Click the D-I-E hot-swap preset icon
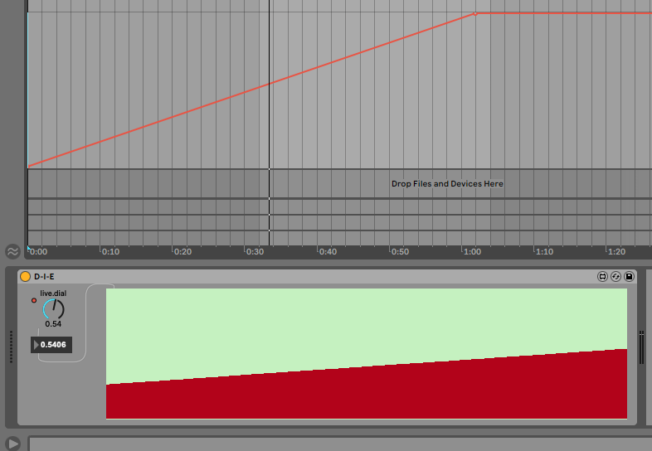Screen dimensions: 652x451 (616, 276)
